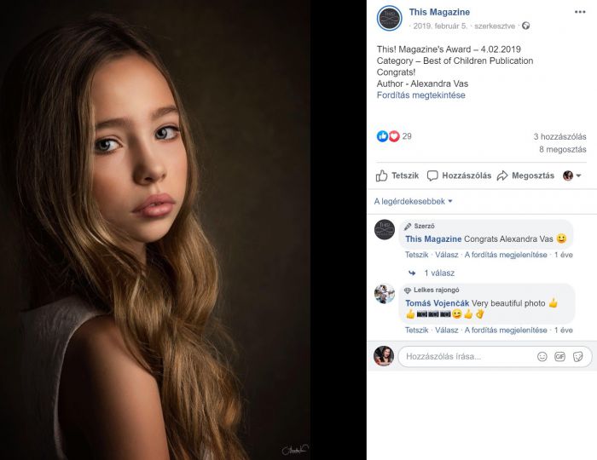The width and height of the screenshot is (597, 460).
Task: Open the sticker picker in comment box
Action: coord(577,356)
